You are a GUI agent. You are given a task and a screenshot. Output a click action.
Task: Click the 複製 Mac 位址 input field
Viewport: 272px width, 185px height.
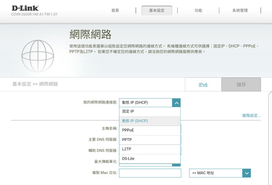pos(150,173)
